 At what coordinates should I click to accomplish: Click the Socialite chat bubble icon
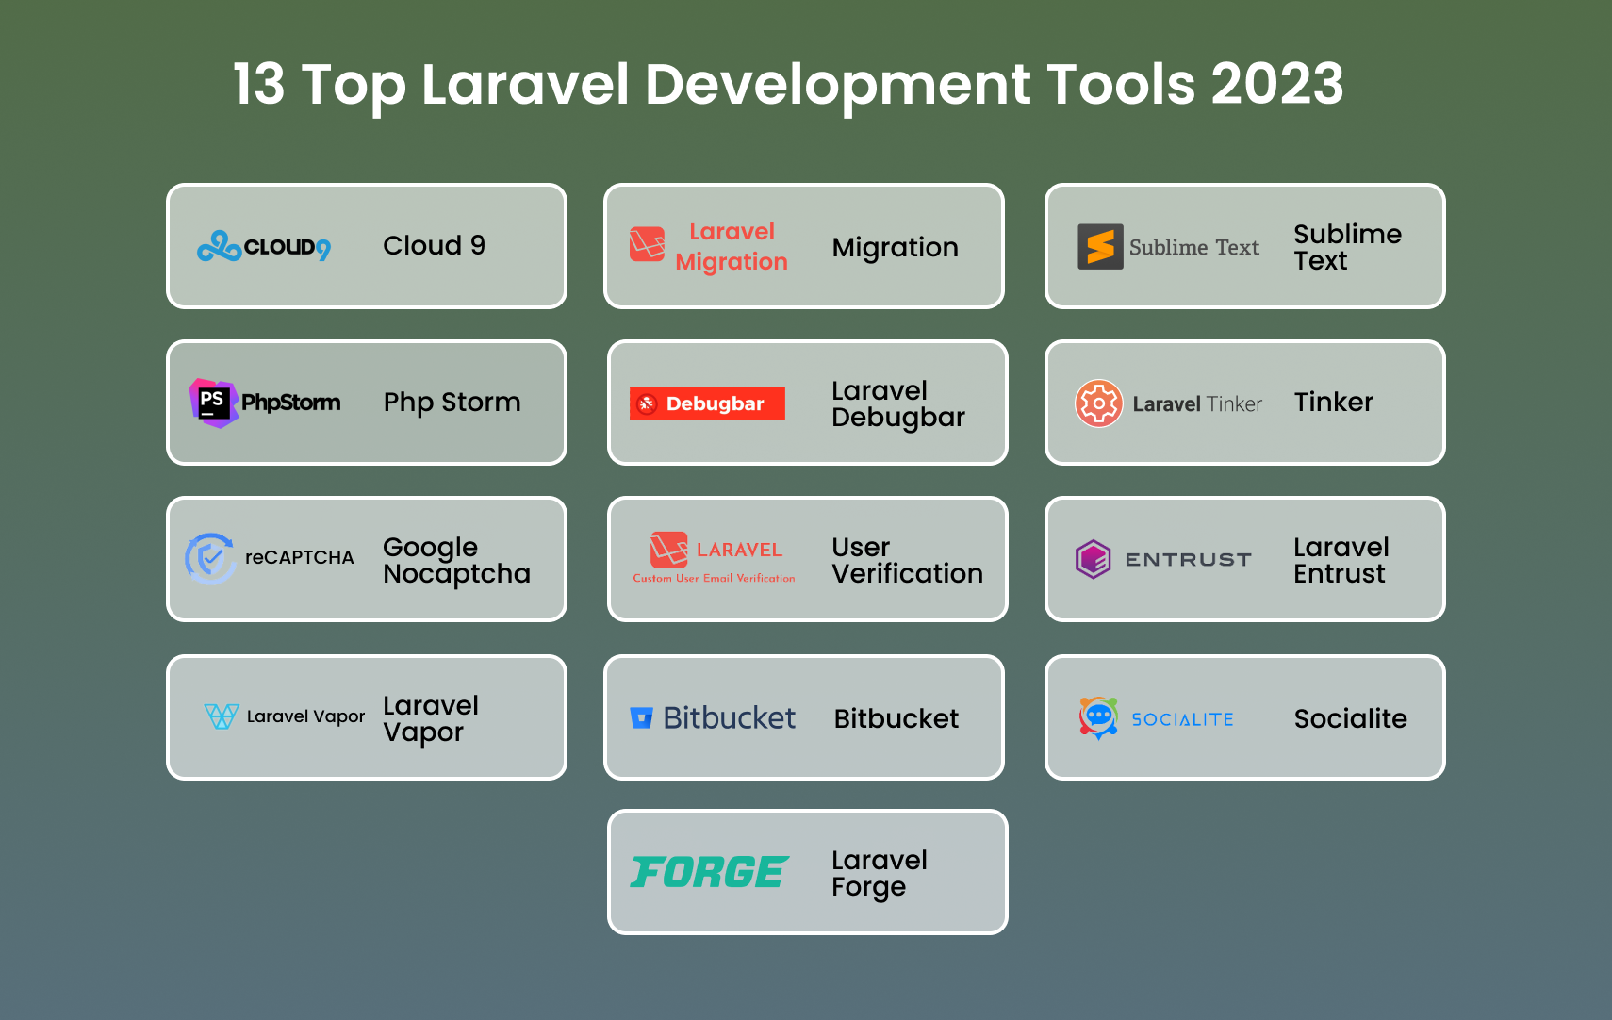pos(1098,718)
